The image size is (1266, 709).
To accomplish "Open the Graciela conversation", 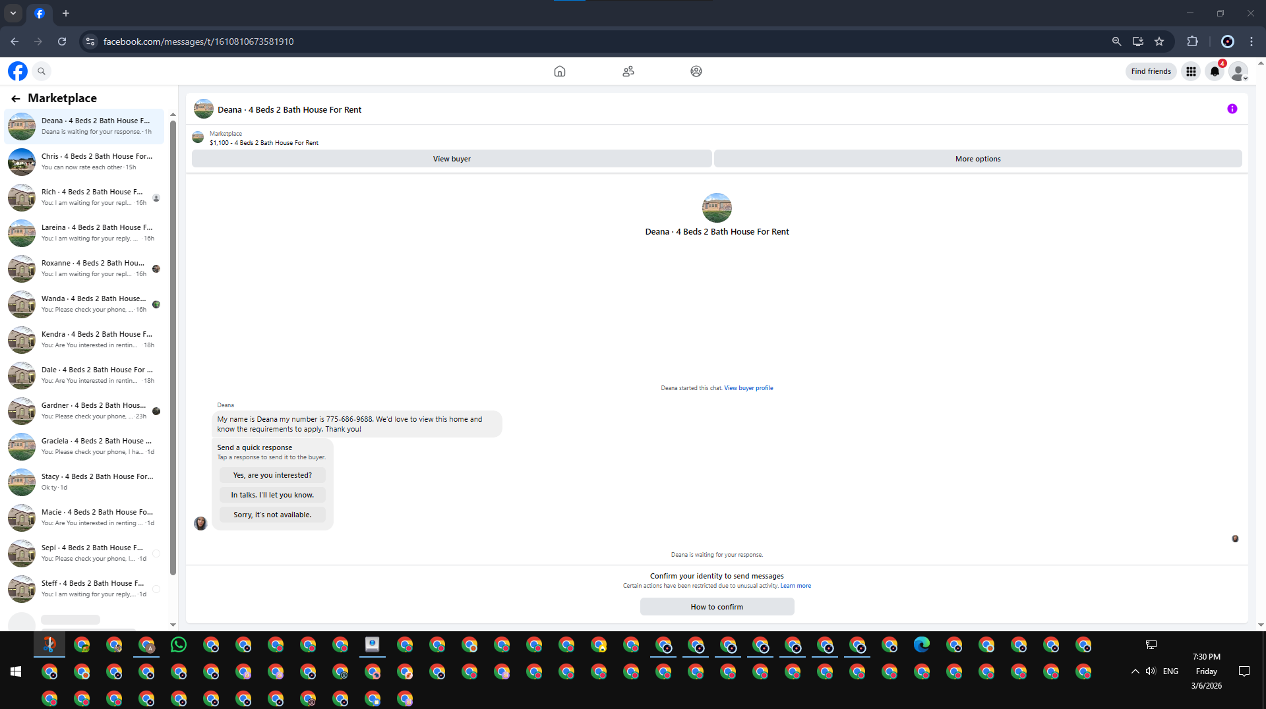I will point(84,446).
